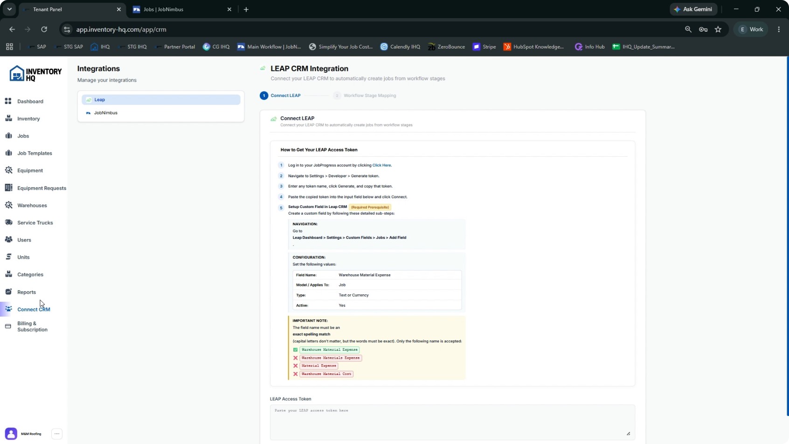Image resolution: width=789 pixels, height=444 pixels.
Task: Click the page vertical scrollbar
Action: coord(787,236)
